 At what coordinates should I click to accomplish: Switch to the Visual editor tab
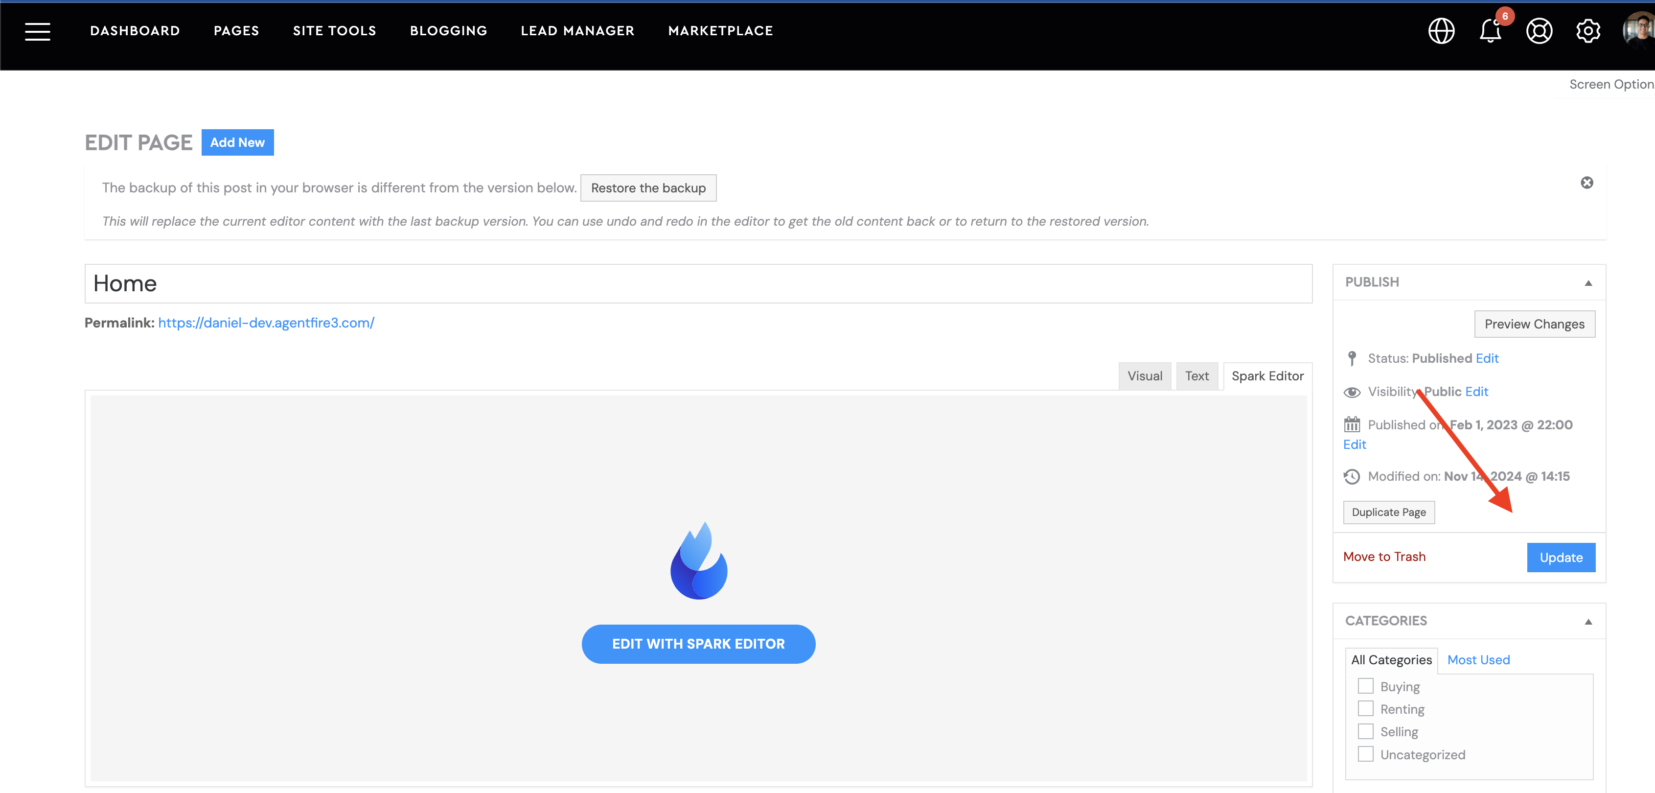point(1144,376)
